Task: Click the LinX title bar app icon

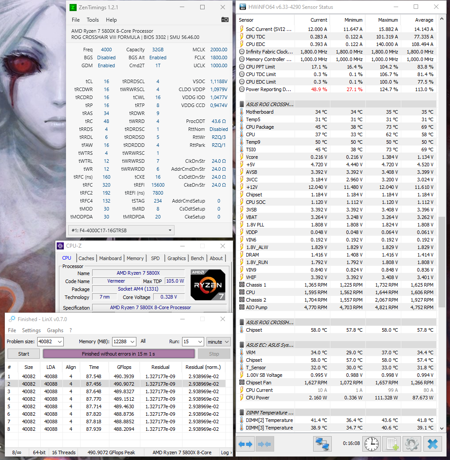Action: pyautogui.click(x=12, y=319)
